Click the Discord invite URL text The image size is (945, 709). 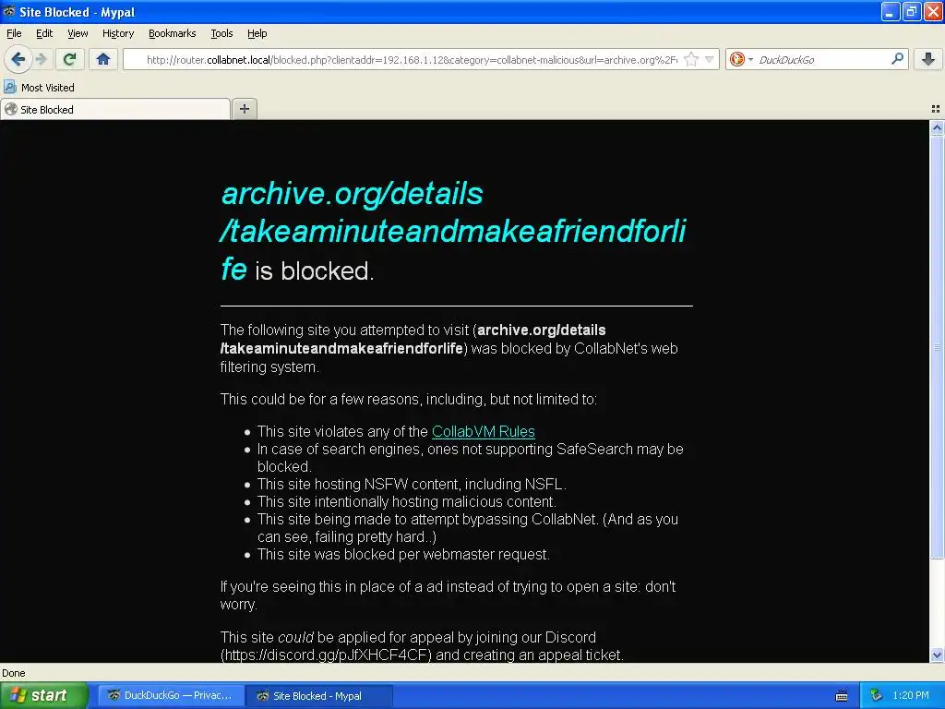[x=326, y=655]
